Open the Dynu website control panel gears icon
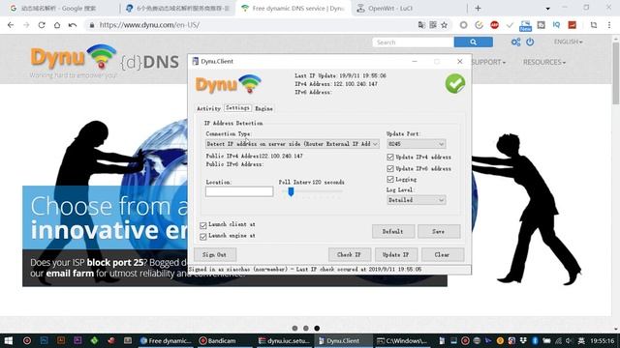This screenshot has height=348, width=620. (515, 42)
